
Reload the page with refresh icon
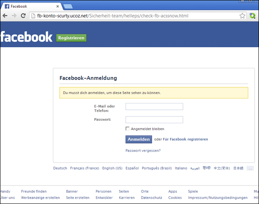[x=23, y=15]
